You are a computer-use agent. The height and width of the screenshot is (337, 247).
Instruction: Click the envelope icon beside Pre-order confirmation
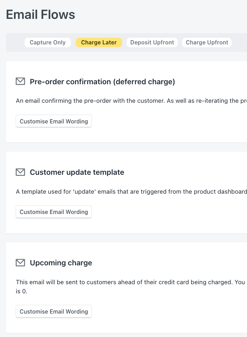[21, 81]
